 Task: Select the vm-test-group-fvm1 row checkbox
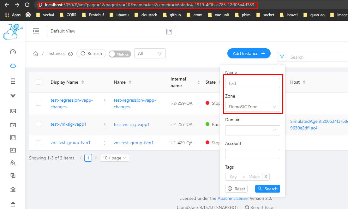39,142
